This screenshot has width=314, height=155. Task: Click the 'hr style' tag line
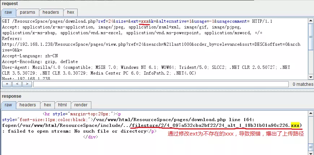click(x=82, y=114)
